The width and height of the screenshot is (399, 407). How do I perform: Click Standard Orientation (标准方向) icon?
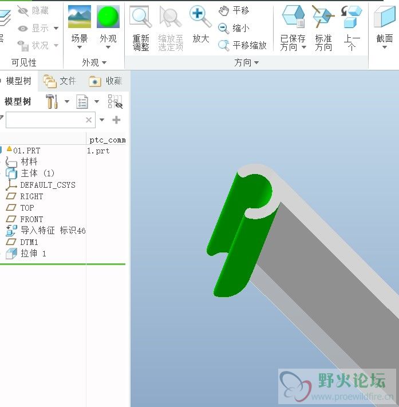(x=323, y=17)
